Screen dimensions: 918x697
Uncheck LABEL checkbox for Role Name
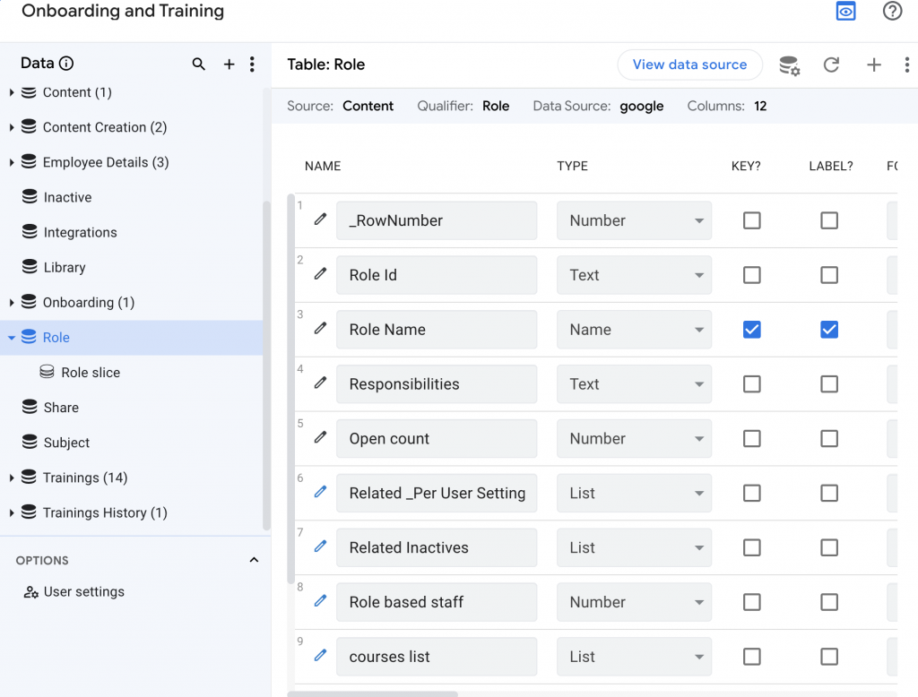pos(829,330)
